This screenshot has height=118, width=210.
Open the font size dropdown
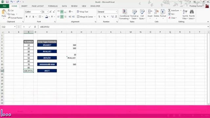47,12
